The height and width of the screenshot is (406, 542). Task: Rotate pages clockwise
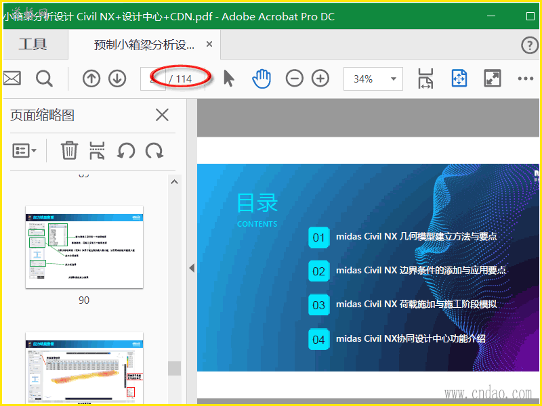coord(154,151)
